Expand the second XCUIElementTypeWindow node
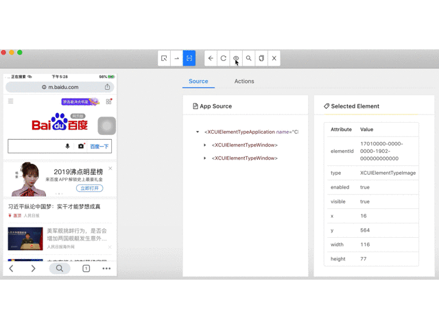 tap(204, 158)
